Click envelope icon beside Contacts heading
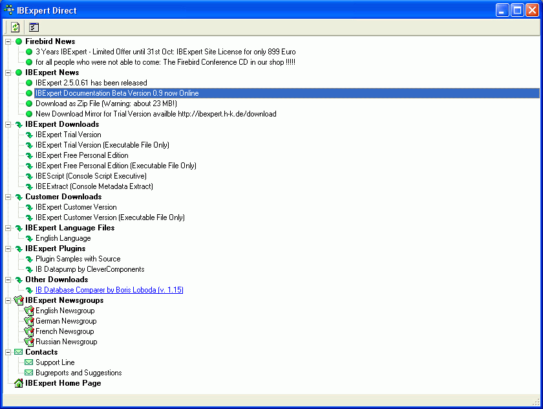This screenshot has width=543, height=409. point(19,352)
